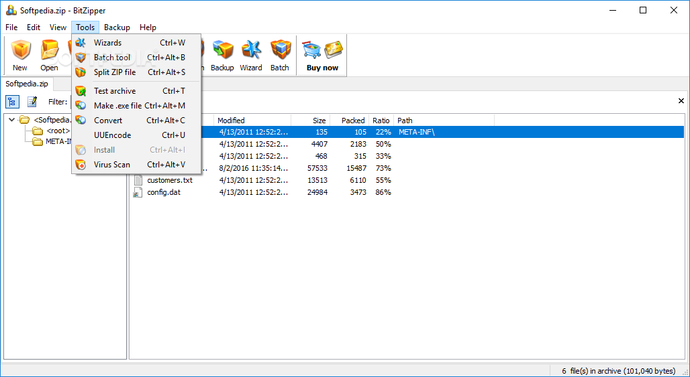The image size is (690, 377).
Task: Open the View menu
Action: 58,27
